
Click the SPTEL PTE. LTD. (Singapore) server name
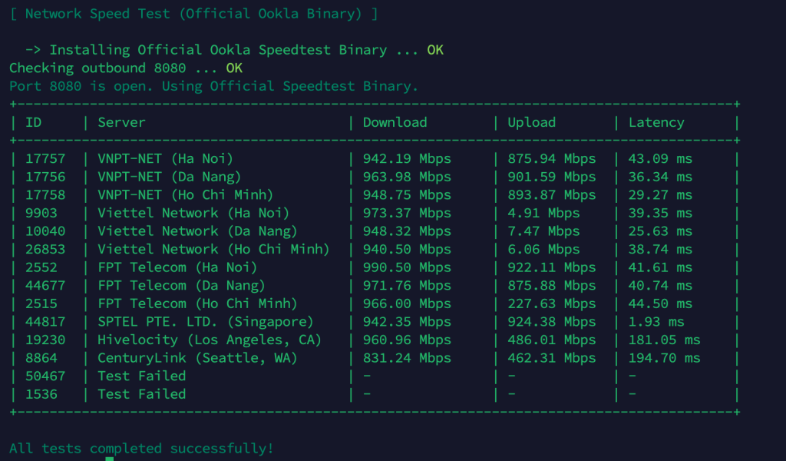[205, 322]
